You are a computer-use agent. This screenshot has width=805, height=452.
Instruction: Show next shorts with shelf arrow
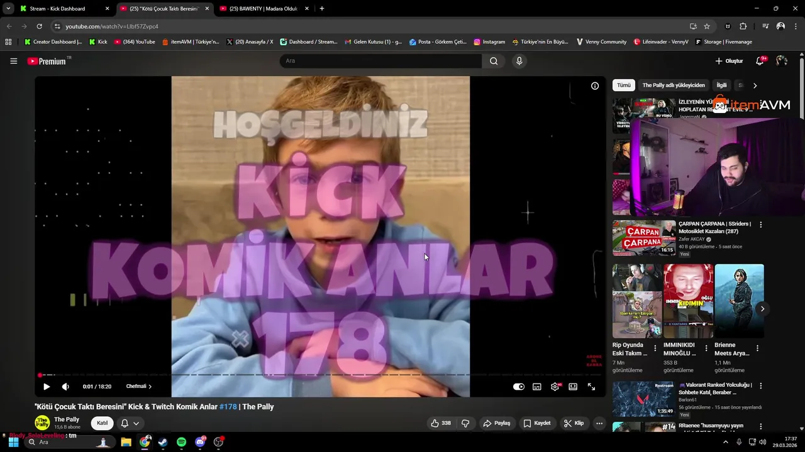coord(762,308)
